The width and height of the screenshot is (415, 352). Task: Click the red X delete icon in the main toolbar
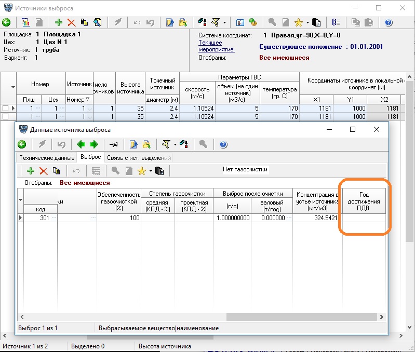point(71,22)
